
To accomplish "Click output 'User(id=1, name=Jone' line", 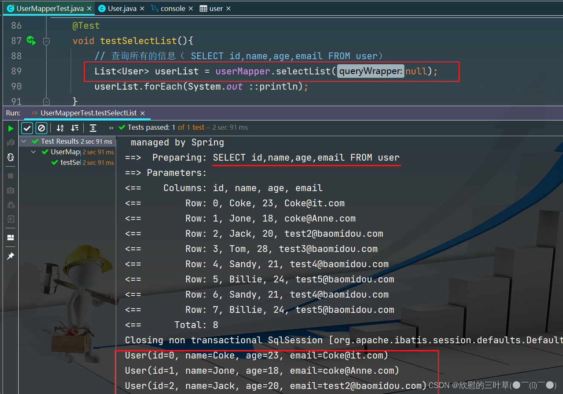I will click(262, 371).
